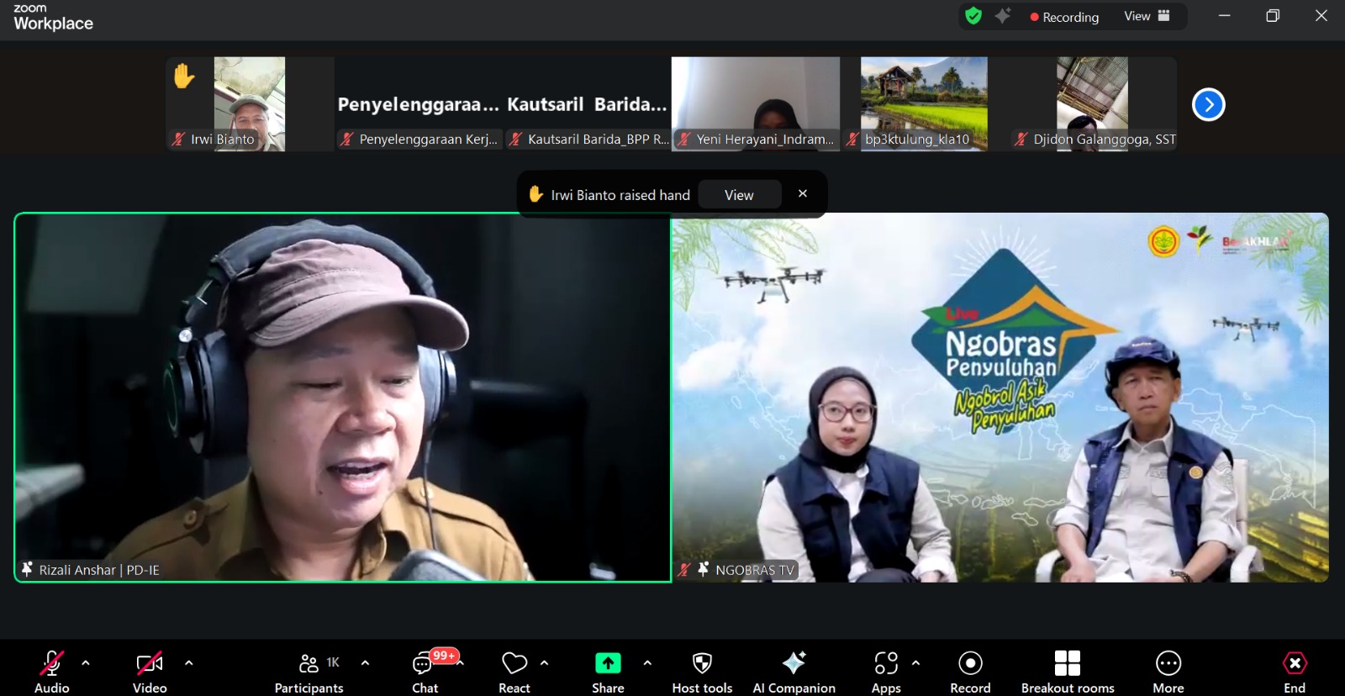Screen dimensions: 1345x696
Task: Click View in raised hand notification
Action: pyautogui.click(x=739, y=195)
